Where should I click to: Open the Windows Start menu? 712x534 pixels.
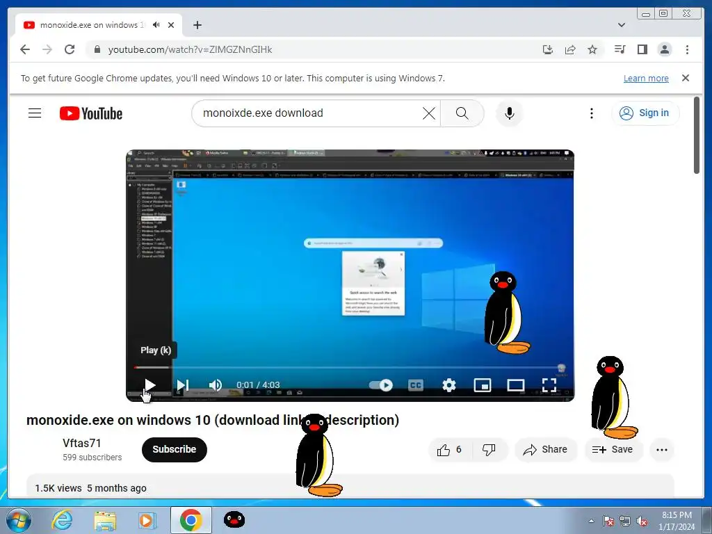click(18, 520)
